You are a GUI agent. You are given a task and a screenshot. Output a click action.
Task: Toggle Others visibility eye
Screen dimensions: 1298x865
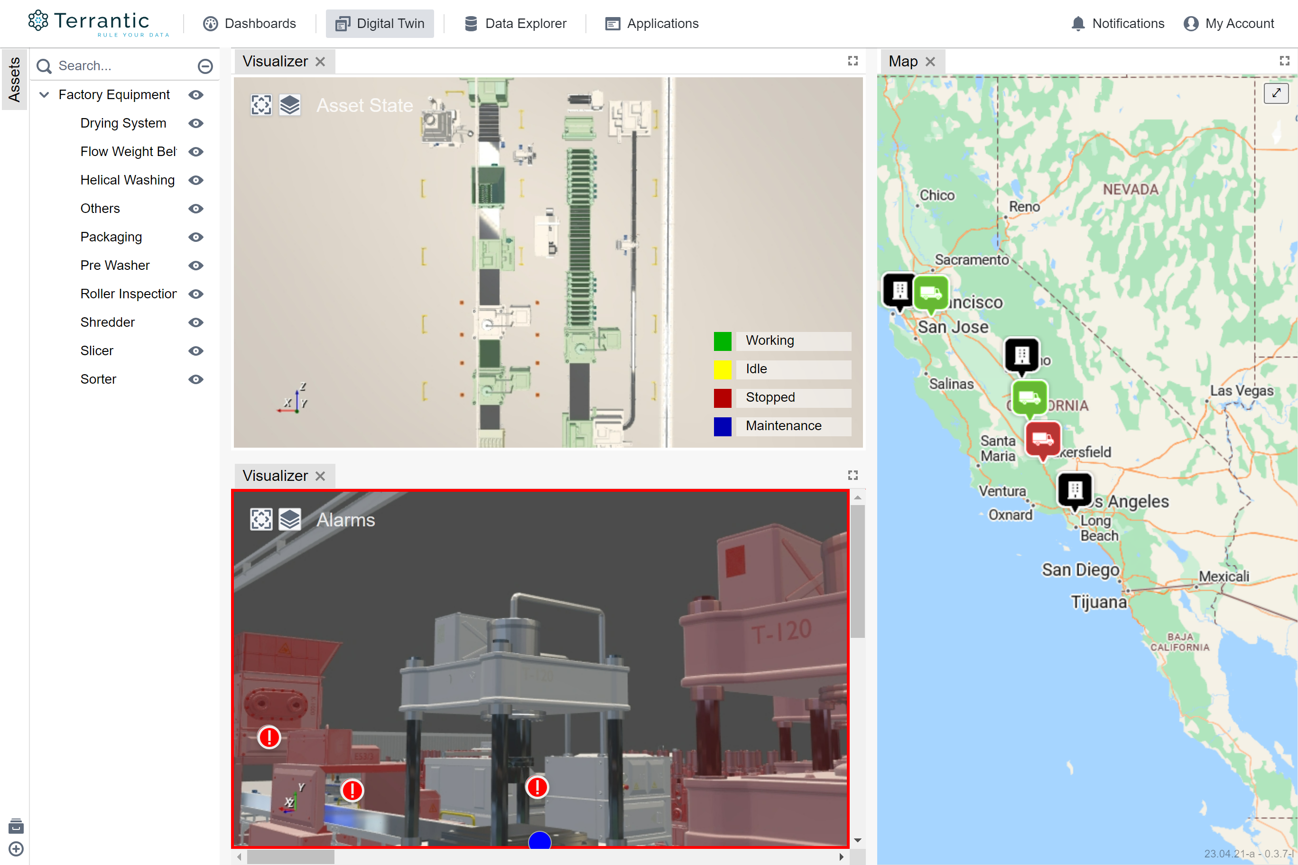coord(196,209)
